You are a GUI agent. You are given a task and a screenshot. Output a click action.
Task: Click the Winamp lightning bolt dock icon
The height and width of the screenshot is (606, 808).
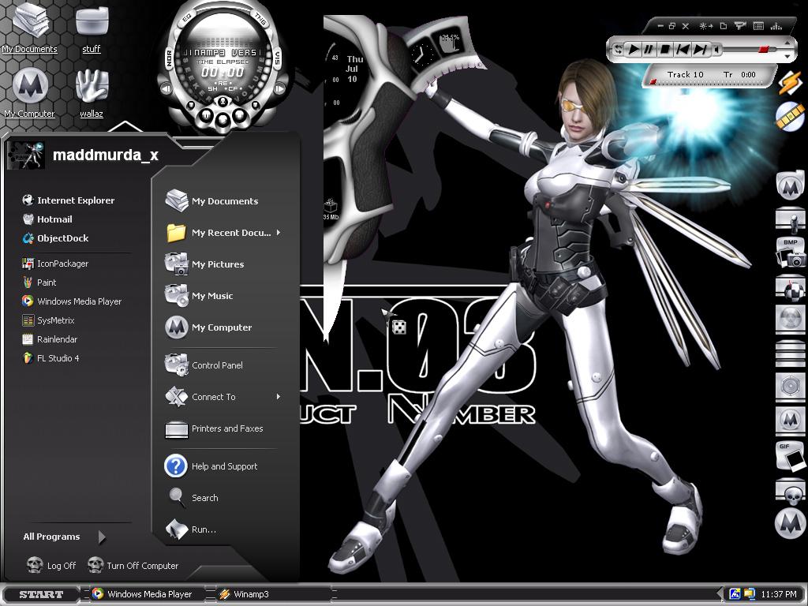[789, 82]
